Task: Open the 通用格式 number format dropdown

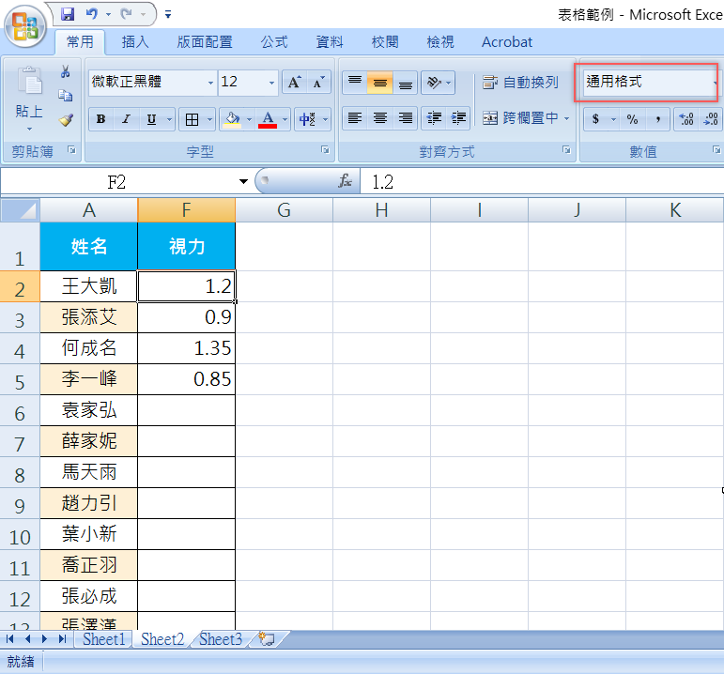Action: (715, 83)
